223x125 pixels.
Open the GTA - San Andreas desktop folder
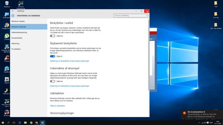tap(216, 26)
